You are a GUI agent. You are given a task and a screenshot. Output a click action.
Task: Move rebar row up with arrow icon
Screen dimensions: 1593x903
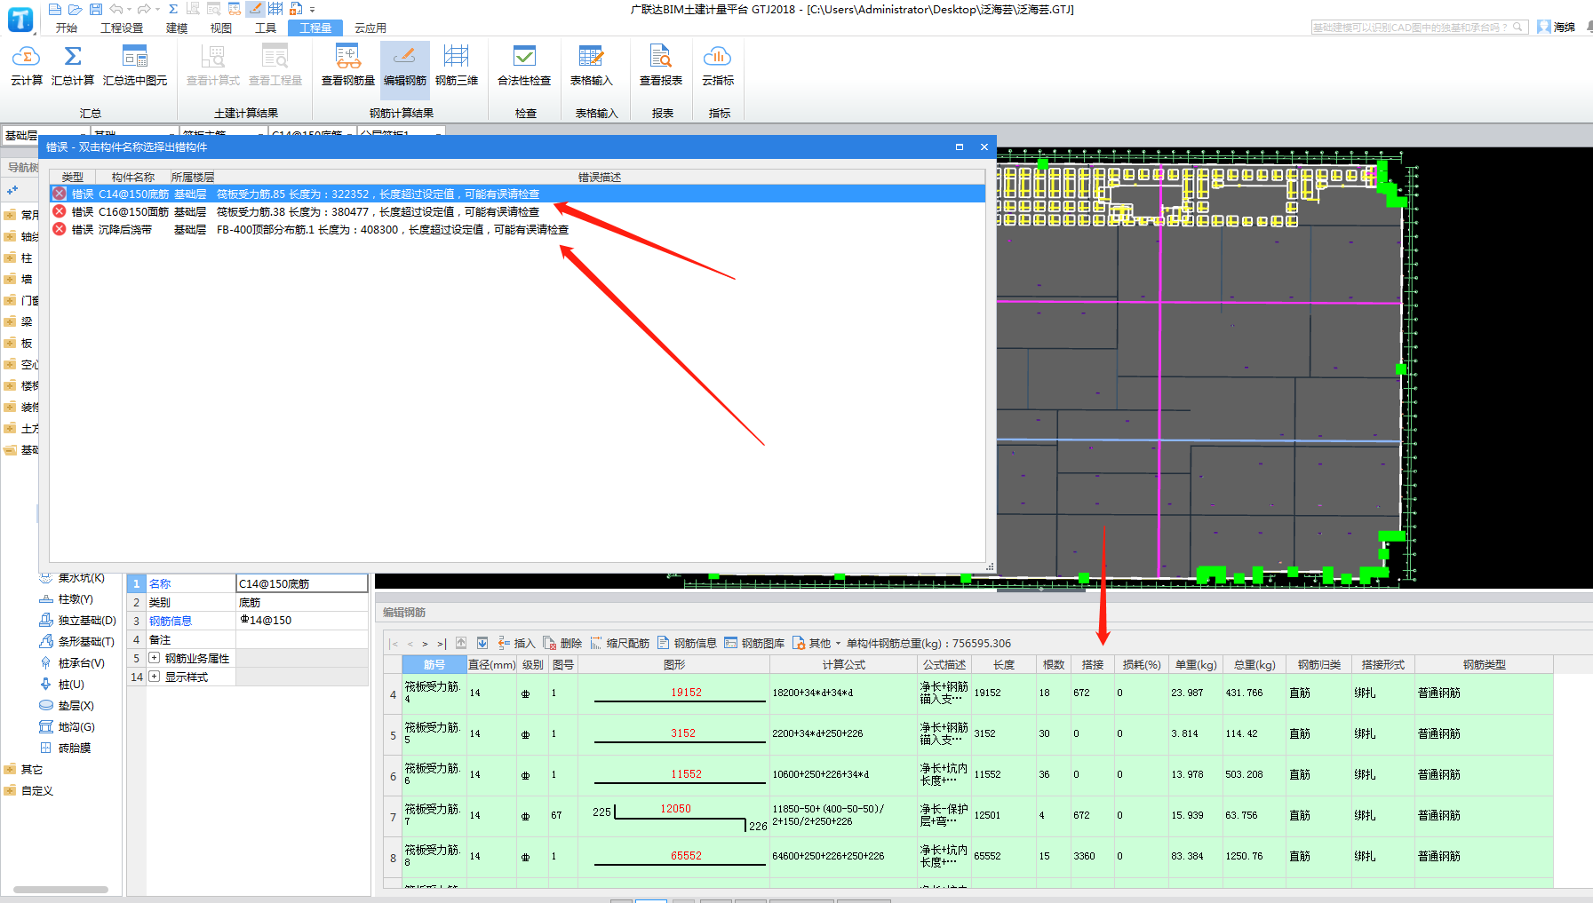[461, 643]
